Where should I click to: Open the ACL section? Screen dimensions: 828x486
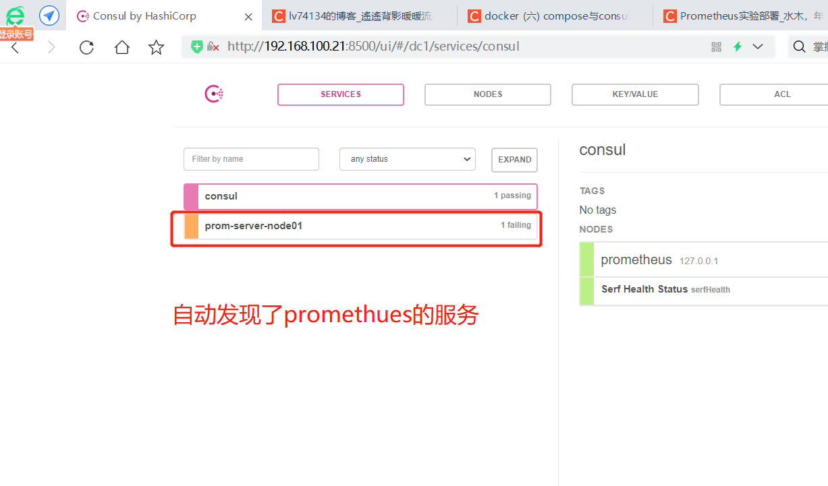pos(774,94)
